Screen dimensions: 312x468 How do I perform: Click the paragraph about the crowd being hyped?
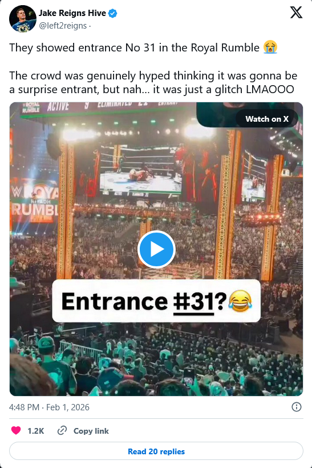[x=153, y=82]
